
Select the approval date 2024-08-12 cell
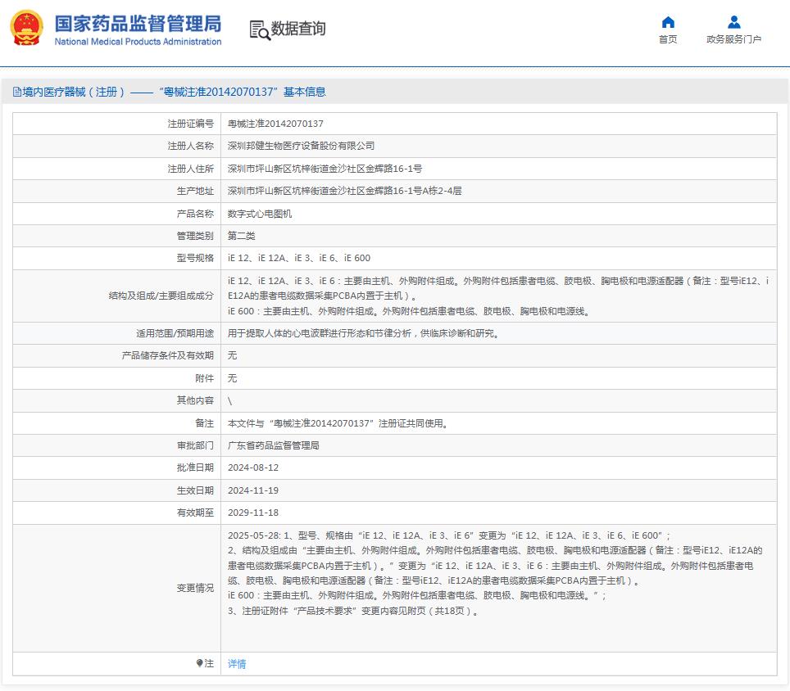[x=261, y=469]
